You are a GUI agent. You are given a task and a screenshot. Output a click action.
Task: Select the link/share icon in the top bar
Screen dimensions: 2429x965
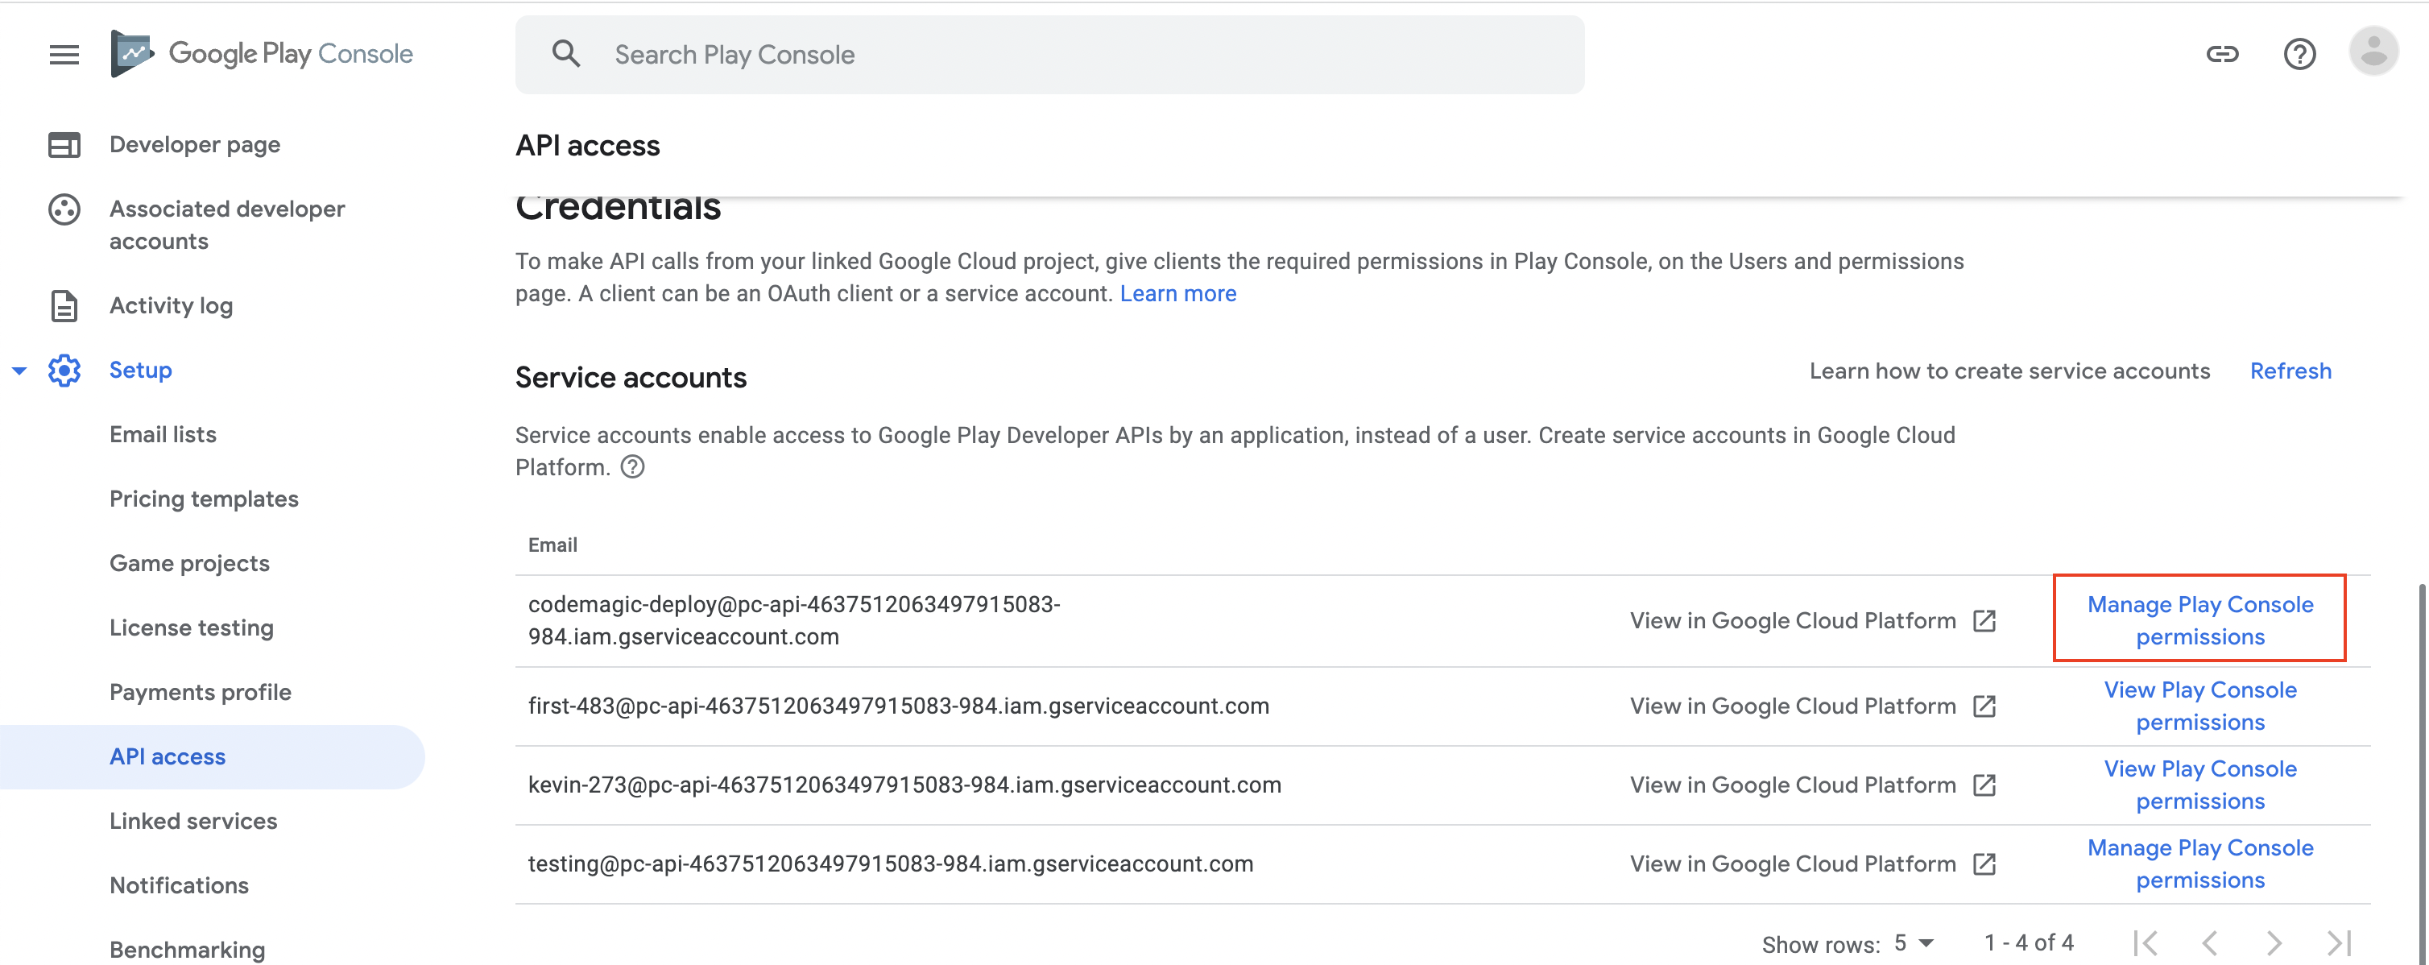click(2224, 54)
